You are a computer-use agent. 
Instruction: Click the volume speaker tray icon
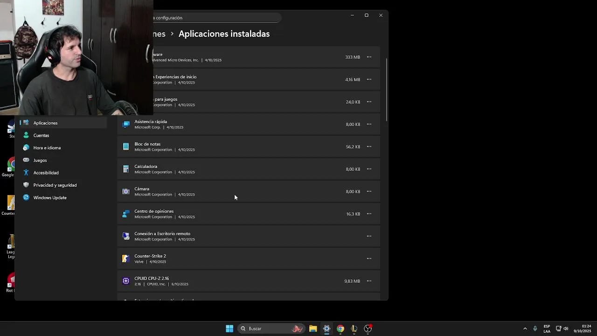(566, 329)
